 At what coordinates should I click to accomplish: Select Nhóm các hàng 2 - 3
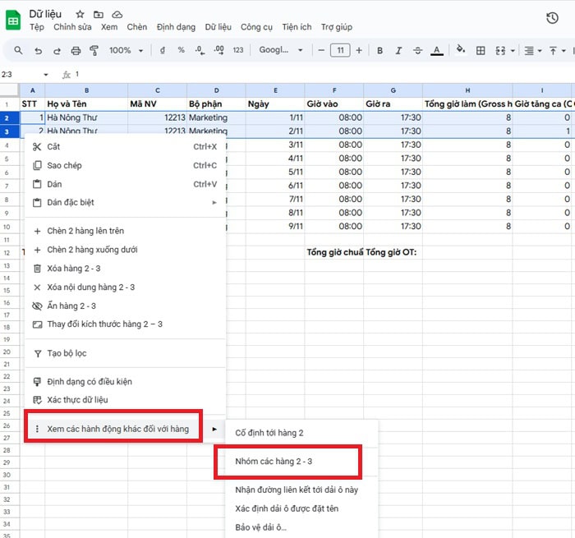274,462
